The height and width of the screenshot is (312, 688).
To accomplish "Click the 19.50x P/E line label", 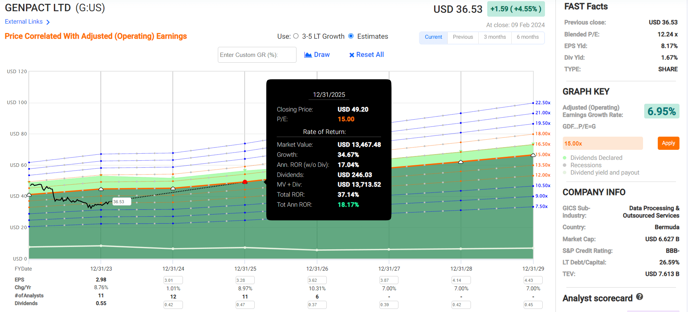I will click(543, 123).
